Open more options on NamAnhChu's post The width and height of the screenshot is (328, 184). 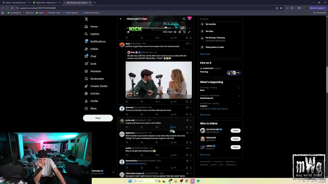pos(191,161)
